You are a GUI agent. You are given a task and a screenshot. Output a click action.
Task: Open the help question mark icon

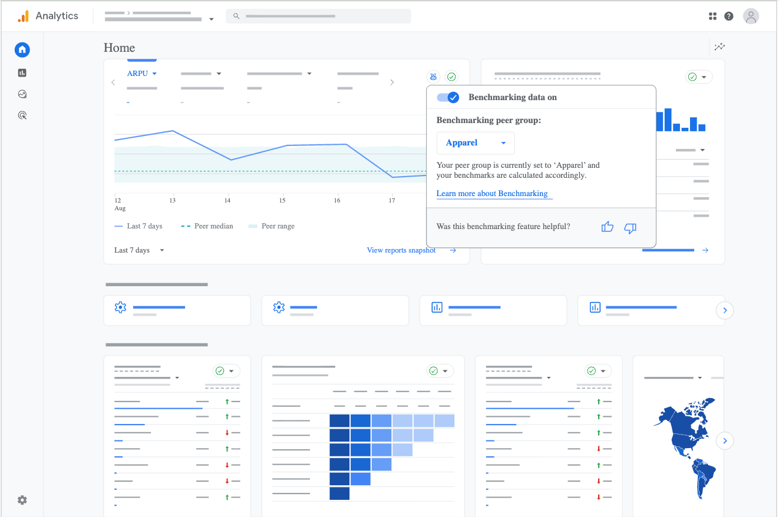tap(729, 16)
